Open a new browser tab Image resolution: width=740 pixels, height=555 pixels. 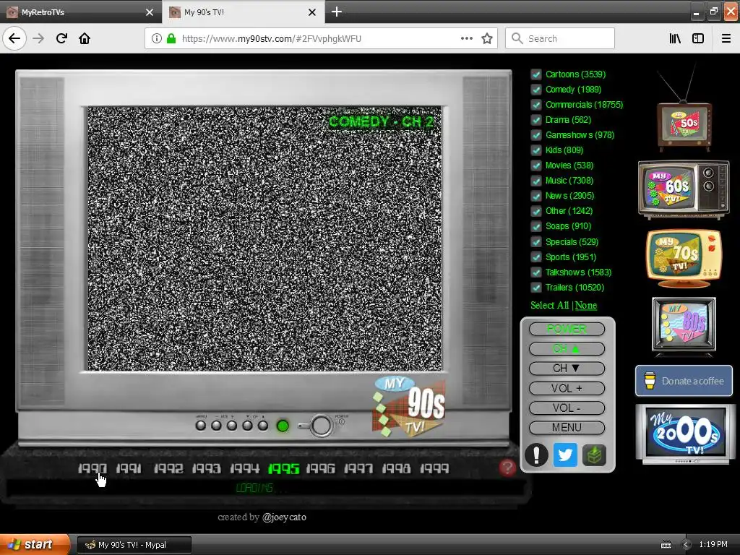click(x=337, y=12)
